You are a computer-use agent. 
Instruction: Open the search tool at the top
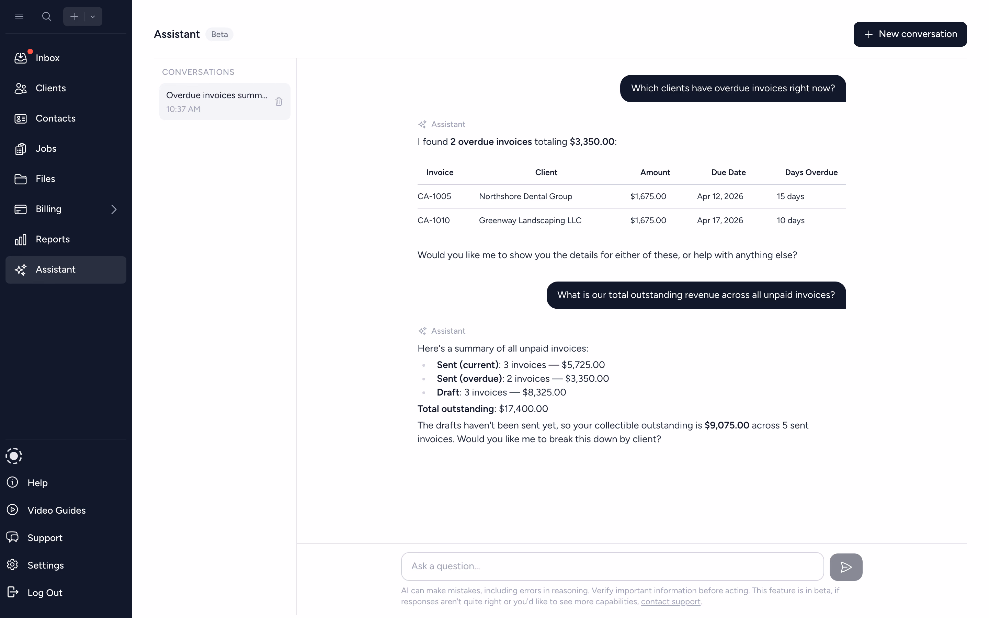(x=46, y=16)
